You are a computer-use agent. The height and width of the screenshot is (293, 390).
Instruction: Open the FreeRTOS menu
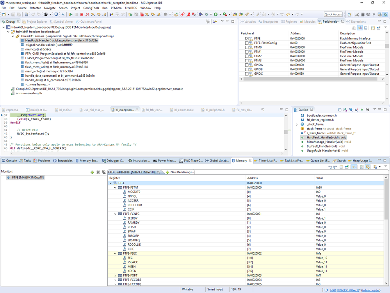(x=131, y=8)
